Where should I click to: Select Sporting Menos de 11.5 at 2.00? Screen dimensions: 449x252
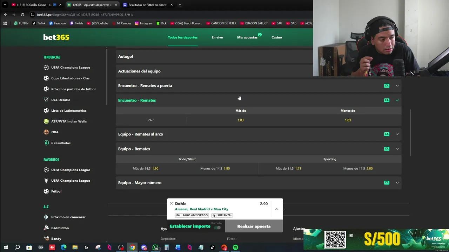click(x=358, y=169)
